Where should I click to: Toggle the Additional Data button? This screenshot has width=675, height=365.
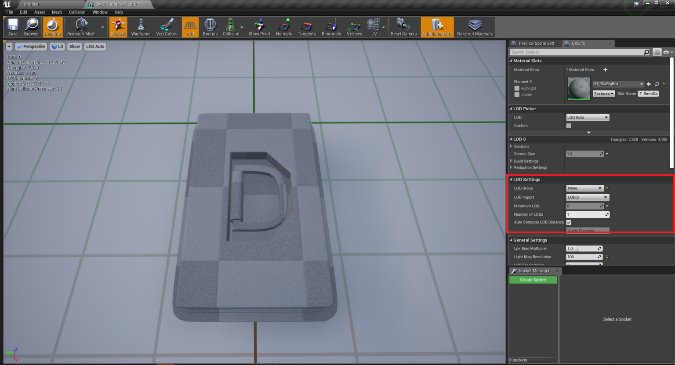click(437, 27)
